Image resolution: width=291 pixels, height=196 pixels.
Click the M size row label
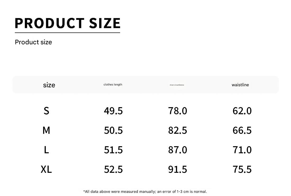46,130
